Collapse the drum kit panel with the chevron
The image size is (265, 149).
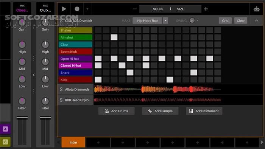tap(256, 20)
